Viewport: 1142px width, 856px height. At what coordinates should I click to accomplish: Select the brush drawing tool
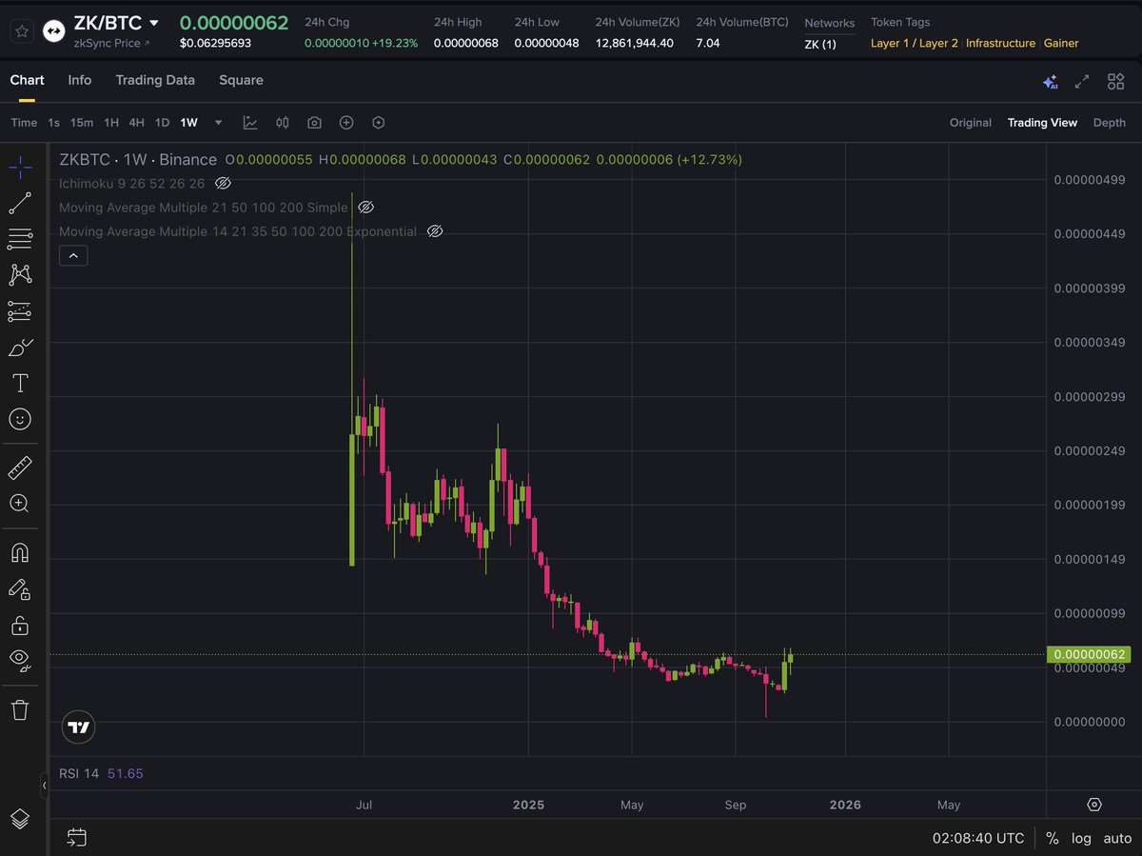click(x=20, y=347)
